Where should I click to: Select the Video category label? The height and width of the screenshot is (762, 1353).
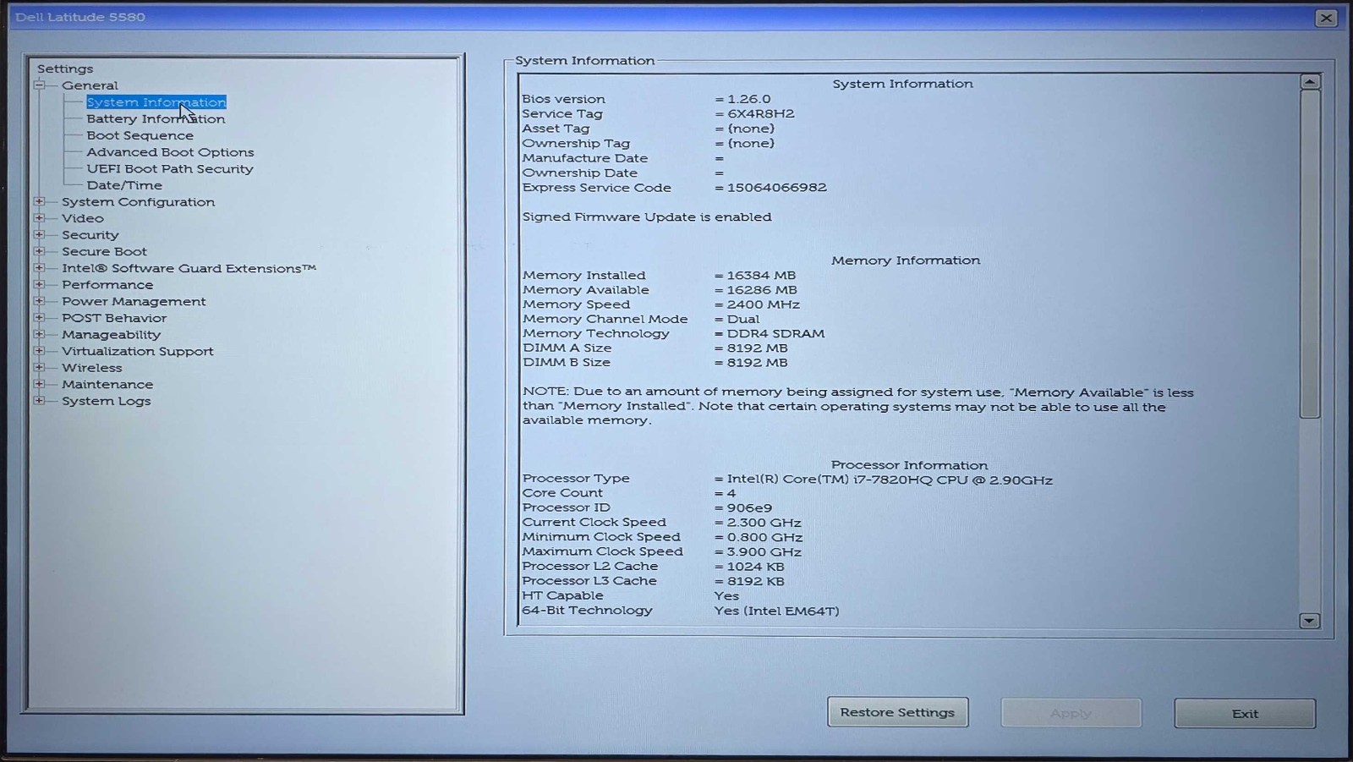83,218
